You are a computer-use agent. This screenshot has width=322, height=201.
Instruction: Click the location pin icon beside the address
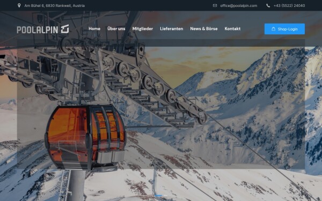pyautogui.click(x=19, y=5)
